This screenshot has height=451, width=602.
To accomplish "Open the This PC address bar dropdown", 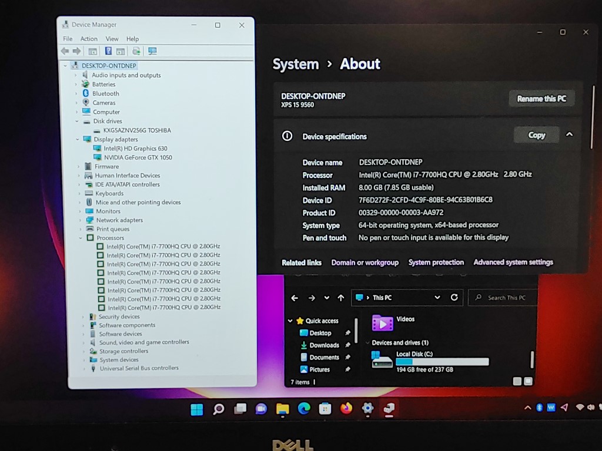I will click(x=437, y=298).
